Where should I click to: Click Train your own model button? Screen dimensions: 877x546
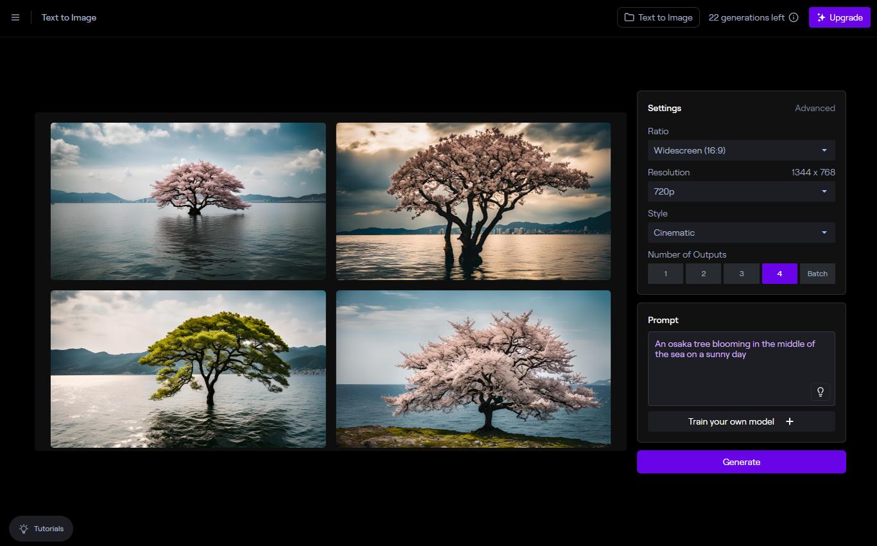click(742, 421)
